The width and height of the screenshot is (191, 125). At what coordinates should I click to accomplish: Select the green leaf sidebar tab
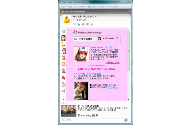(x=64, y=91)
